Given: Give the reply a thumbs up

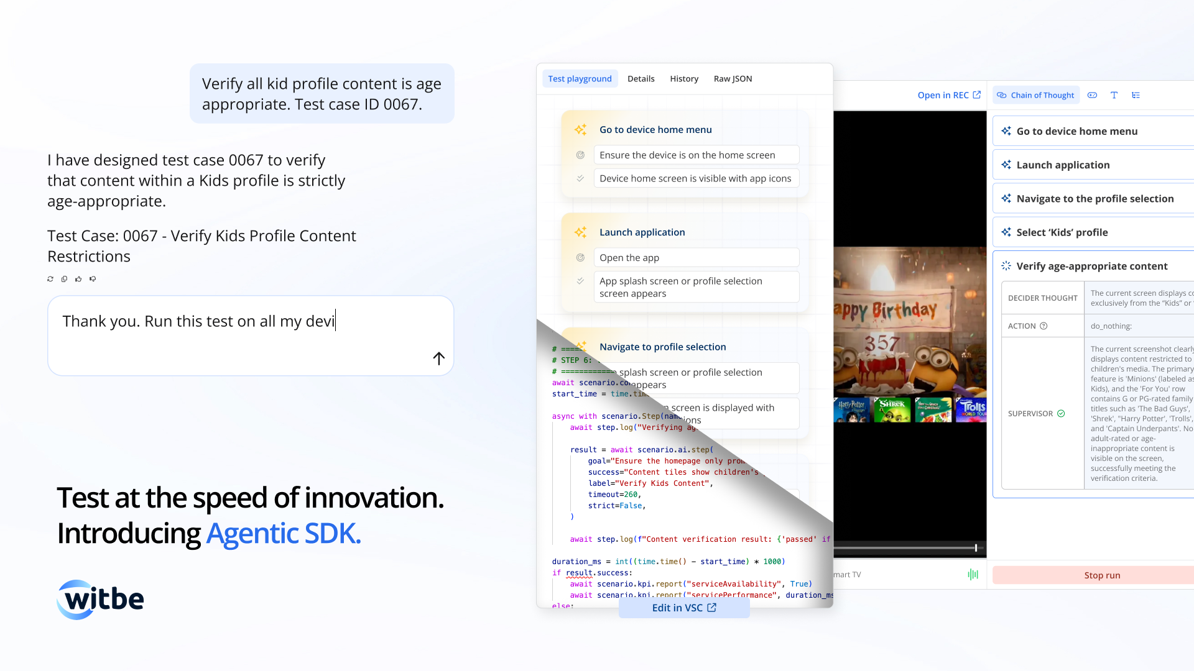Looking at the screenshot, I should point(78,279).
